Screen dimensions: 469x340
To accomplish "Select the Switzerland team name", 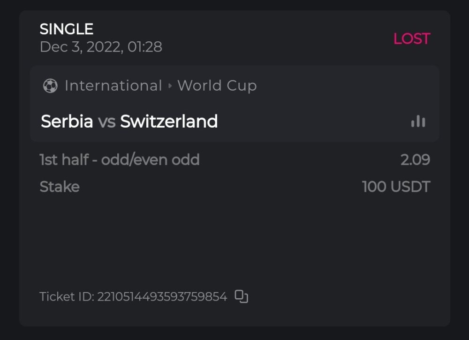I will pyautogui.click(x=169, y=122).
